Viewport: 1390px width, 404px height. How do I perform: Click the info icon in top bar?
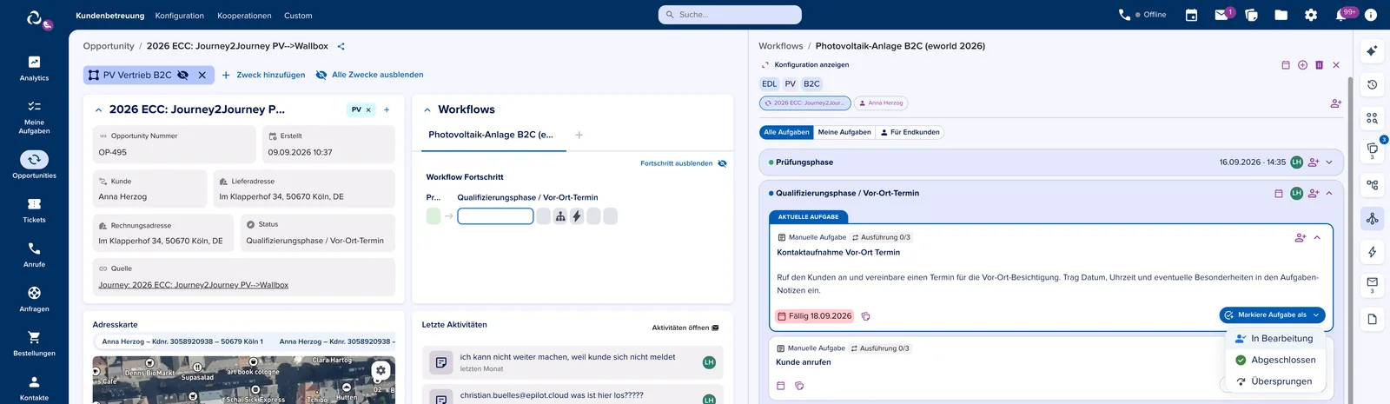point(1370,15)
